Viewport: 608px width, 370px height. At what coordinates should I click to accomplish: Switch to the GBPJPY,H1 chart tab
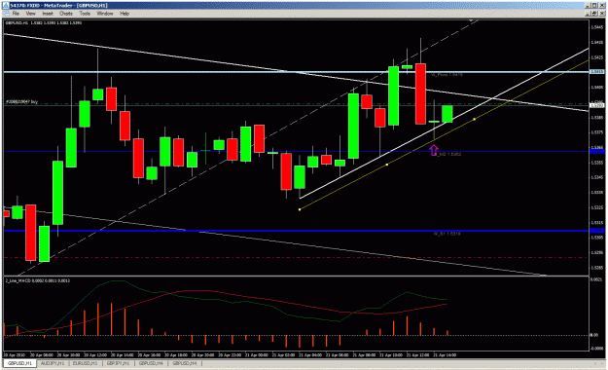[118, 363]
